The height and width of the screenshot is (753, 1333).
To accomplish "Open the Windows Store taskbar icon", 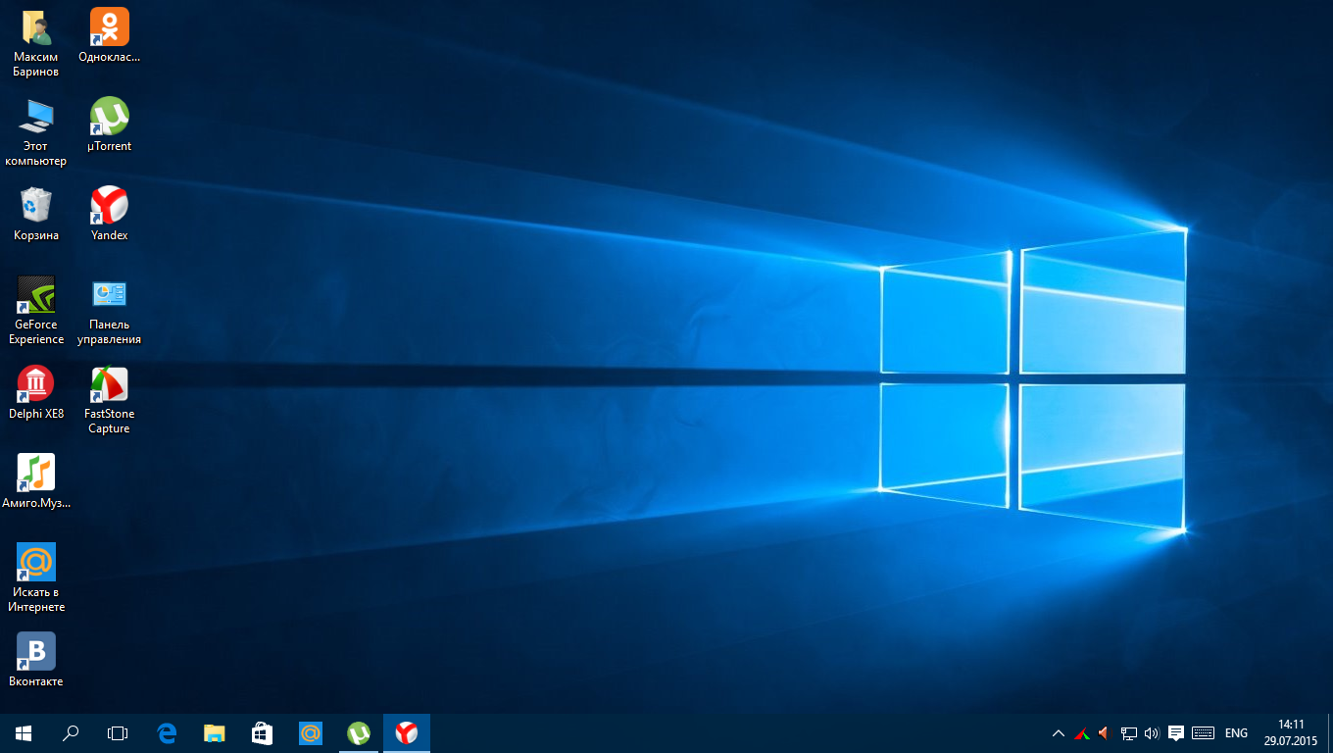I will click(262, 732).
